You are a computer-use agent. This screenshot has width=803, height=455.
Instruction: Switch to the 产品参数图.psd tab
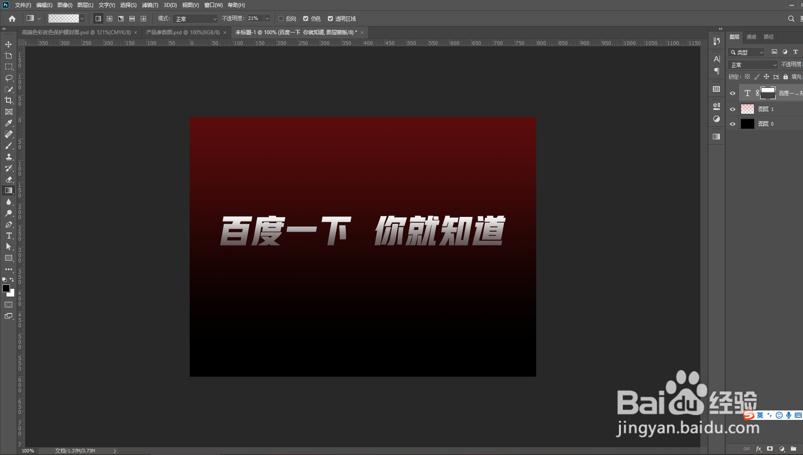[x=183, y=32]
